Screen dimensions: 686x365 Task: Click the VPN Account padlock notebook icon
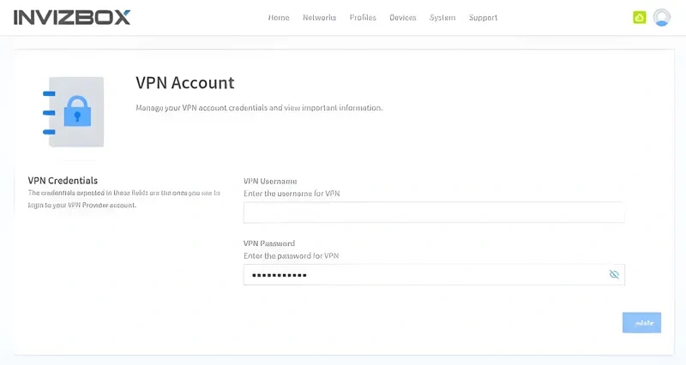pyautogui.click(x=74, y=111)
